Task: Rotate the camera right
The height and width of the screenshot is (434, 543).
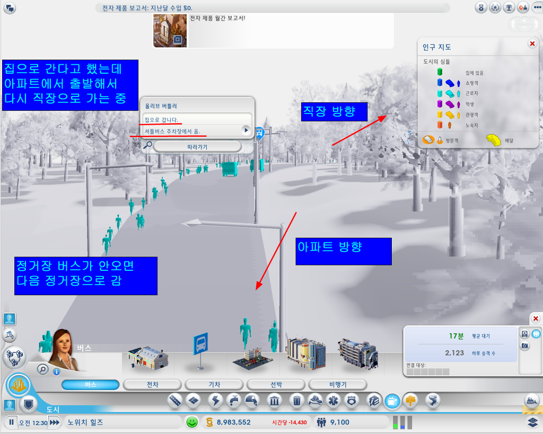Action: (x=537, y=24)
